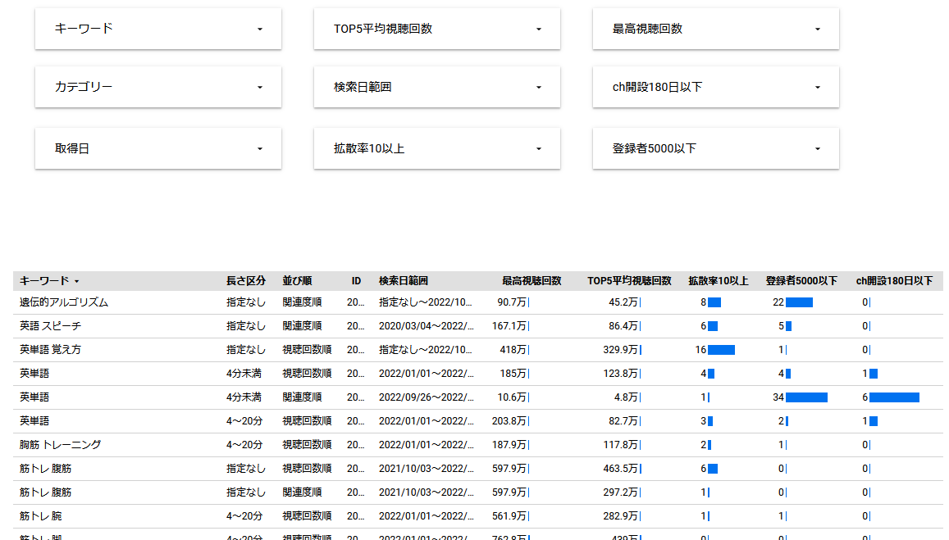Viewport: 949px width, 540px height.
Task: Sort by the ID column header
Action: tap(356, 281)
